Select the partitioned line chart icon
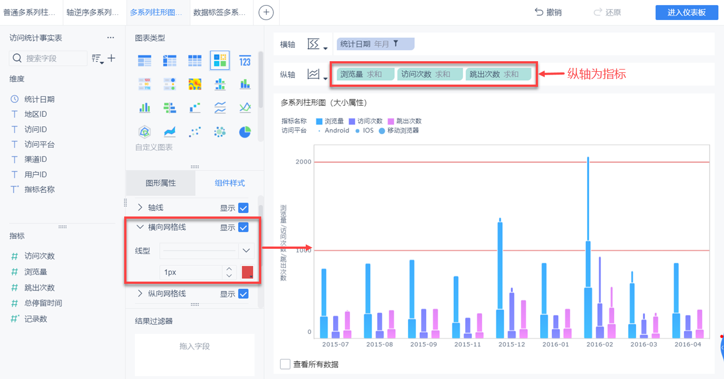Screen dimensions: 724x379 (220, 107)
